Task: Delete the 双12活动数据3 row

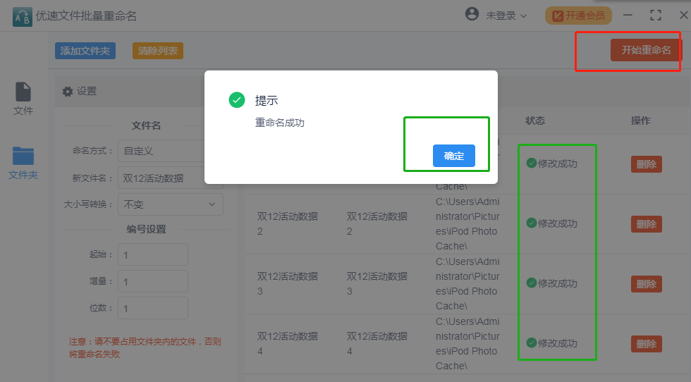Action: (x=647, y=284)
